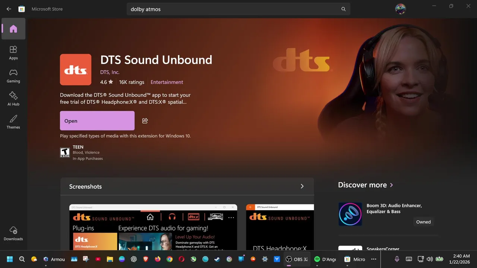The height and width of the screenshot is (268, 477).
Task: Open the Apps section
Action: 13,52
